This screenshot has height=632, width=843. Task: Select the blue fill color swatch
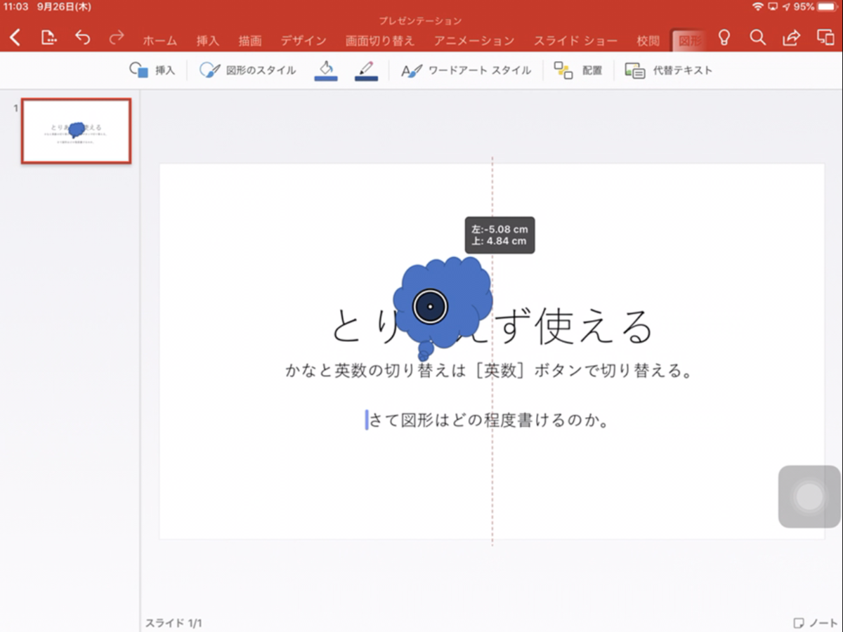pos(325,79)
